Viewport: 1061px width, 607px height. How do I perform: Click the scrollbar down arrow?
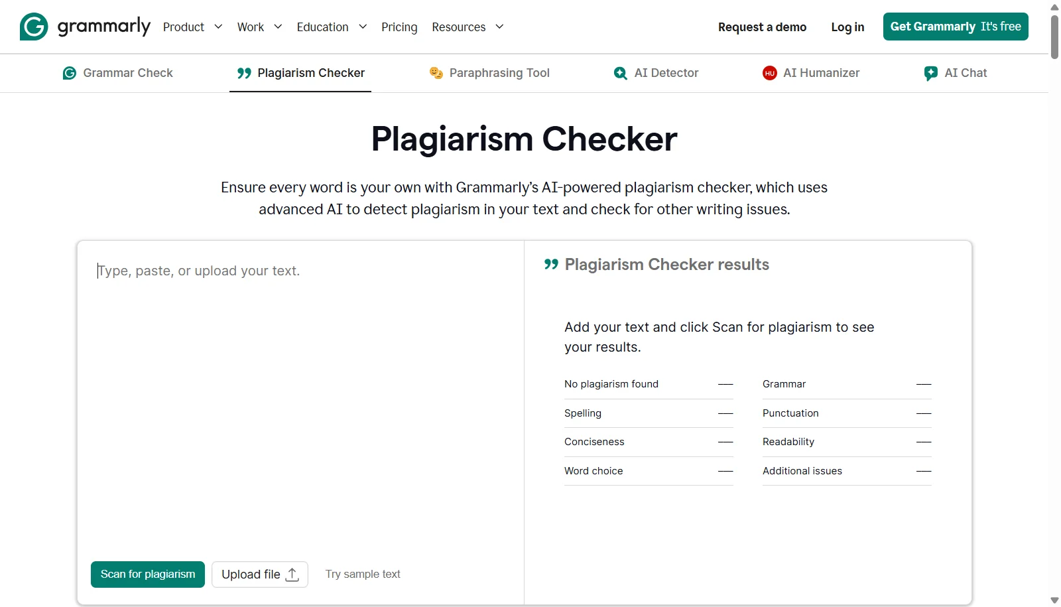point(1054,600)
